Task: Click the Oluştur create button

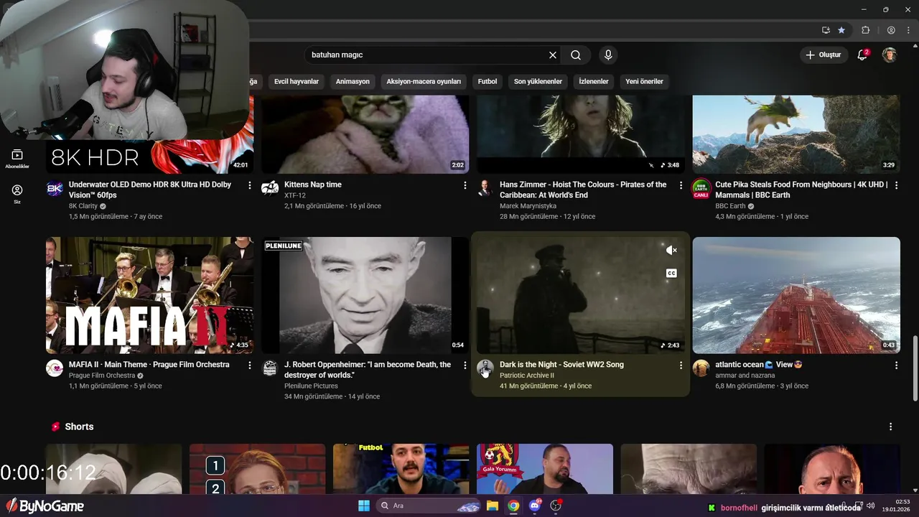Action: point(824,55)
